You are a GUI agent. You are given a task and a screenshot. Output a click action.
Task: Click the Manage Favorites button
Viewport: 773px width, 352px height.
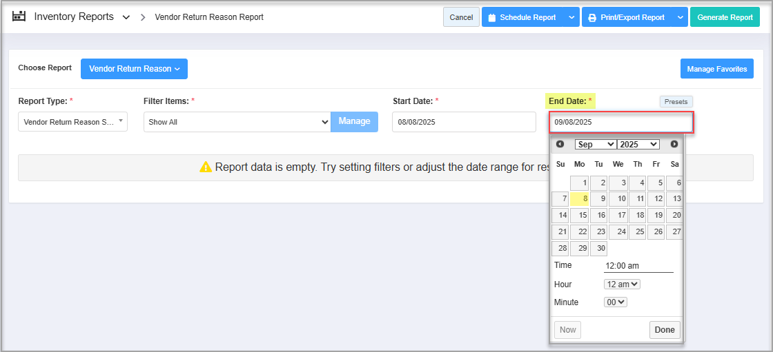click(716, 69)
